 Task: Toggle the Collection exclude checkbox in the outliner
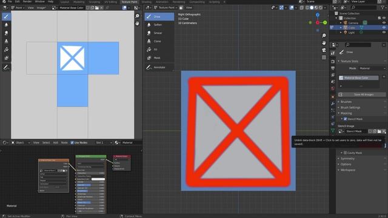point(380,18)
